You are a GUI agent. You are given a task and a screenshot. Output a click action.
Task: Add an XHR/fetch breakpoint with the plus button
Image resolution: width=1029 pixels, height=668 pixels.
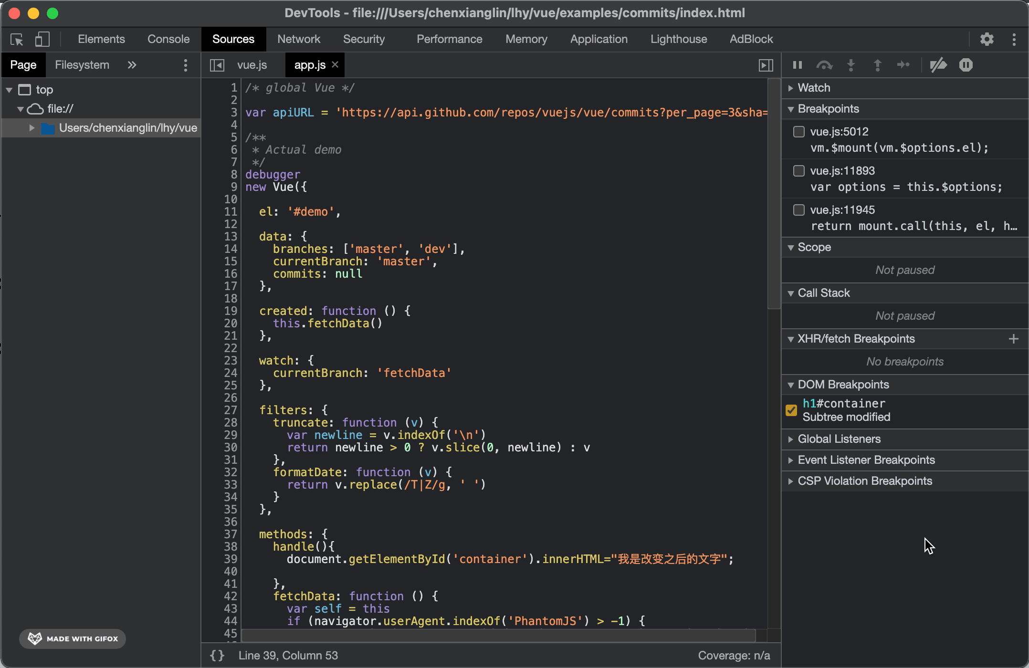point(1014,338)
